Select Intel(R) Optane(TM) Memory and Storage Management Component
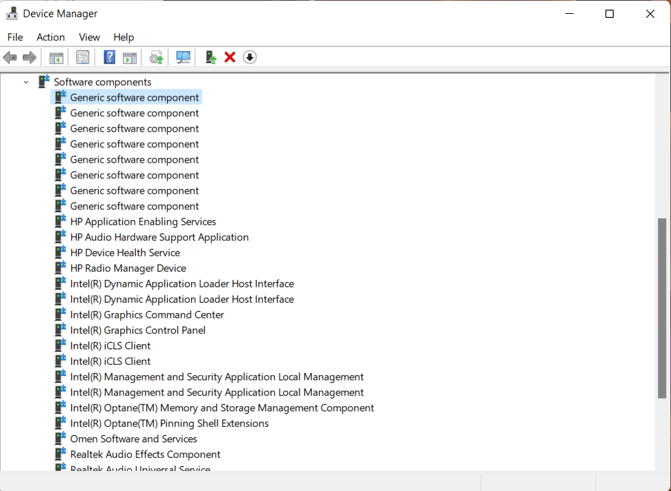Image resolution: width=671 pixels, height=491 pixels. coord(222,408)
